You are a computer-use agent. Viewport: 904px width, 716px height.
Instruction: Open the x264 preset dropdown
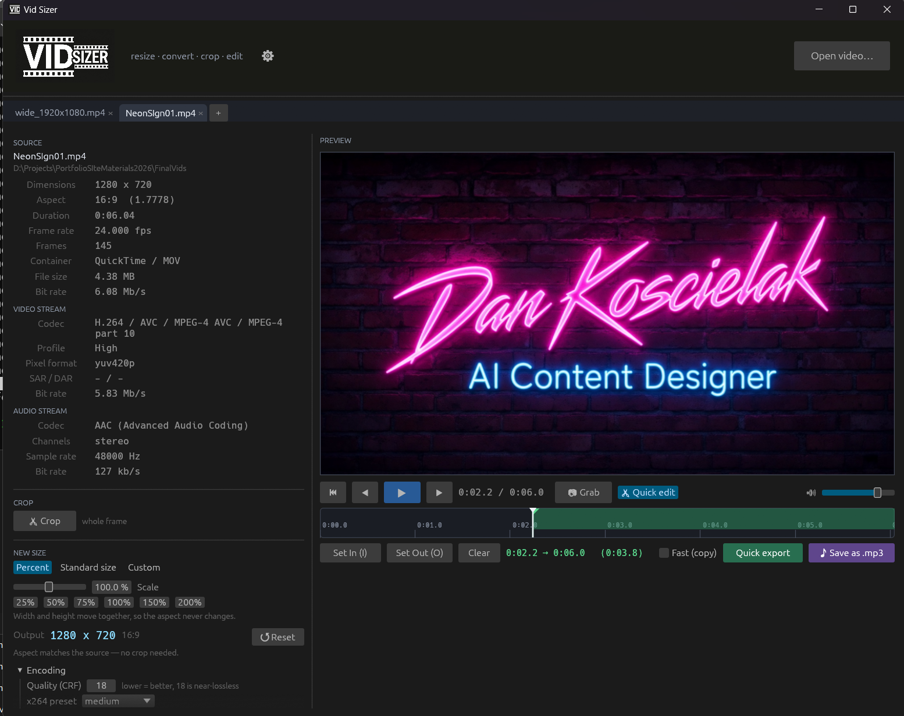pos(118,701)
